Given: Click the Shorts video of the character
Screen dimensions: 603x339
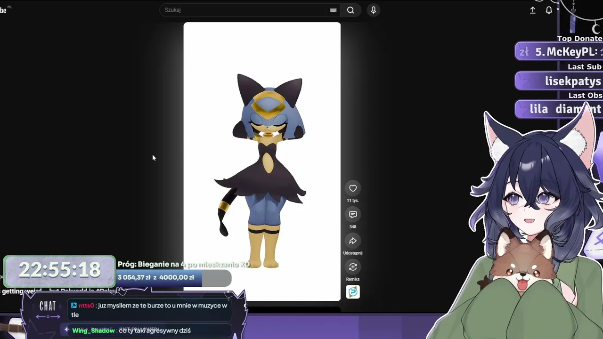Looking at the screenshot, I should (262, 161).
